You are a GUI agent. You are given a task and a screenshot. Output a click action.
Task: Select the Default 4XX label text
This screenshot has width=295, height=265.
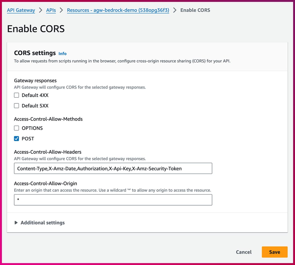pyautogui.click(x=35, y=95)
